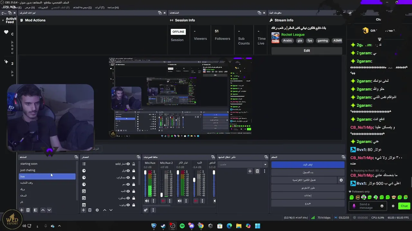Open the مساعدة (H) menu
Image resolution: width=412 pixels, height=231 pixels.
(113, 7)
